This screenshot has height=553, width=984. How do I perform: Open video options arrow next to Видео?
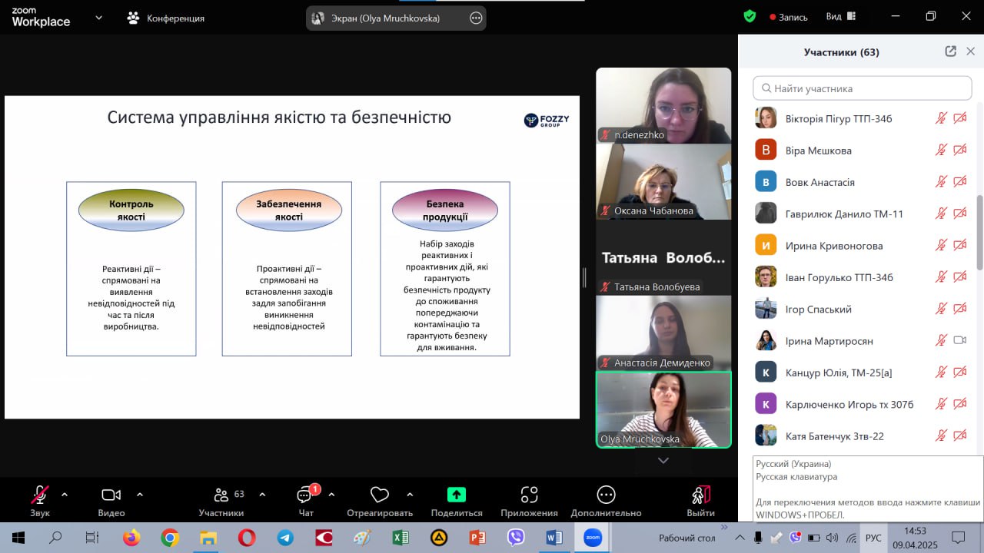coord(140,495)
